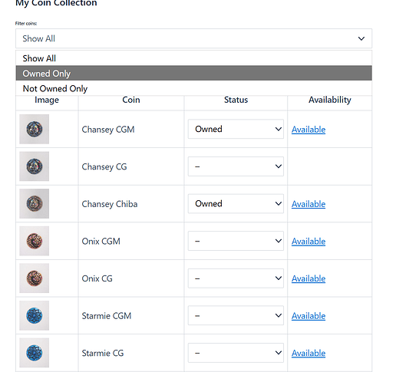Open the Starmie CG status dropdown

click(x=236, y=353)
